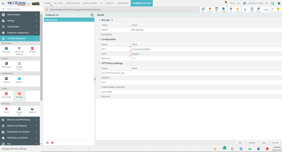Open zoom percentage dropdown arrow
This screenshot has width=282, height=152.
coord(272,9)
